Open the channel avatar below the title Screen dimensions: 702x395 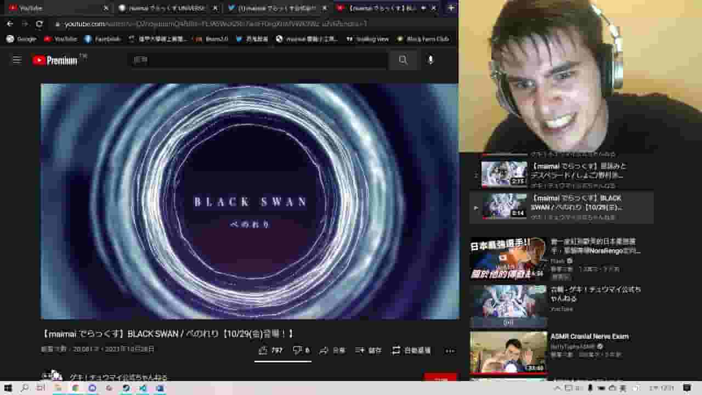click(51, 376)
